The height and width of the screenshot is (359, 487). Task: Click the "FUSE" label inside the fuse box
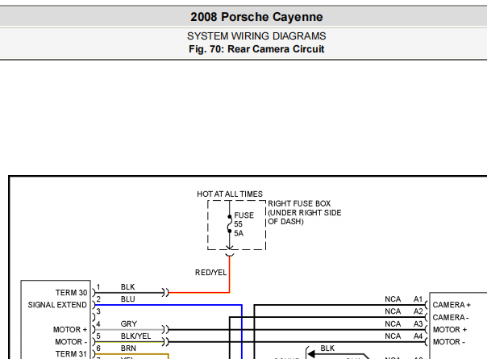tap(243, 215)
